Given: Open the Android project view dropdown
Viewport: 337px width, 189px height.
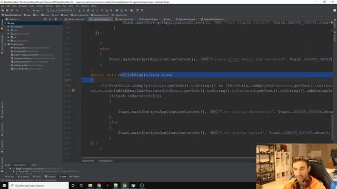Looking at the screenshot, I should point(13,19).
